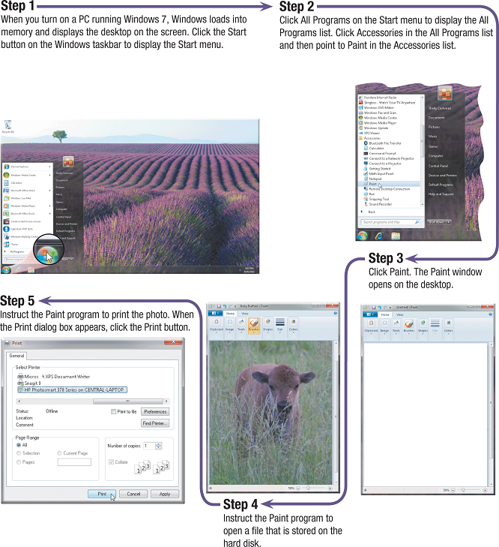The width and height of the screenshot is (499, 547).
Task: Click the Cancel button in the Print dialog
Action: coord(133,494)
